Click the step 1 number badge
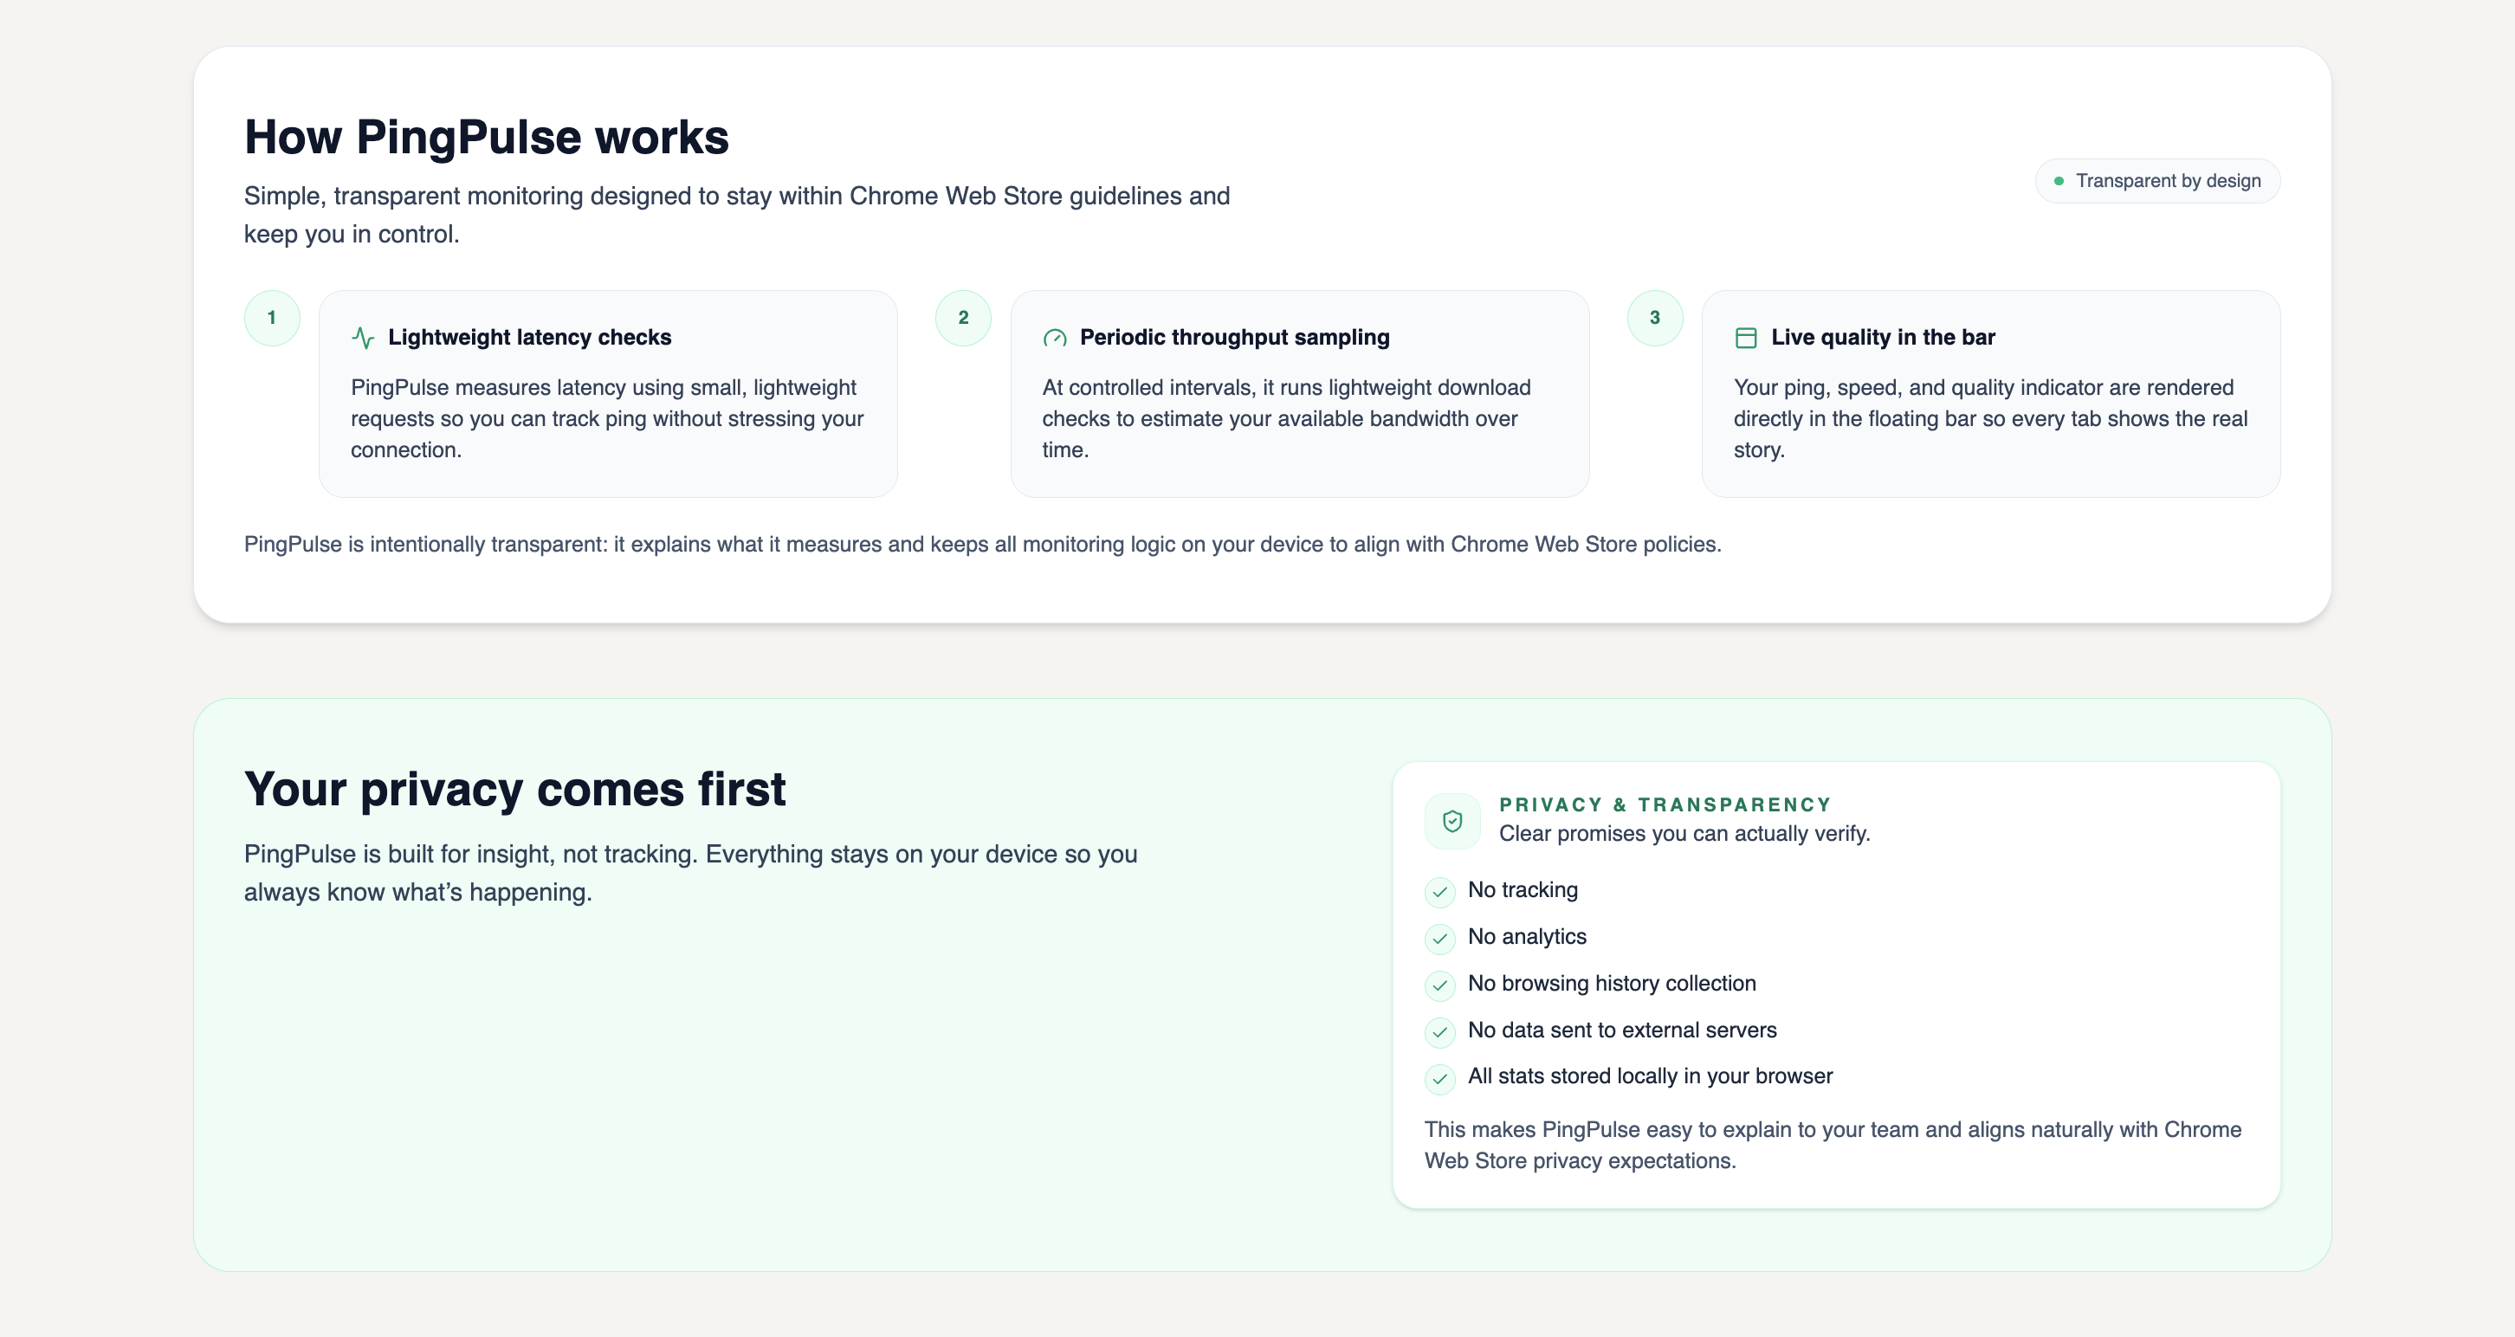2515x1337 pixels. pyautogui.click(x=271, y=317)
